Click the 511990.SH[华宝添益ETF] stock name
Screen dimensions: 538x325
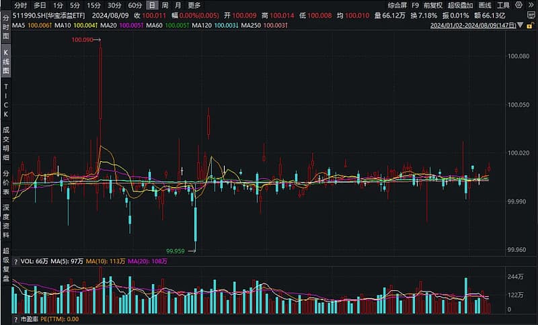coord(48,15)
